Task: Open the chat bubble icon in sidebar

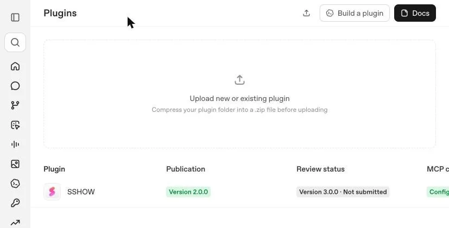Action: pos(15,86)
